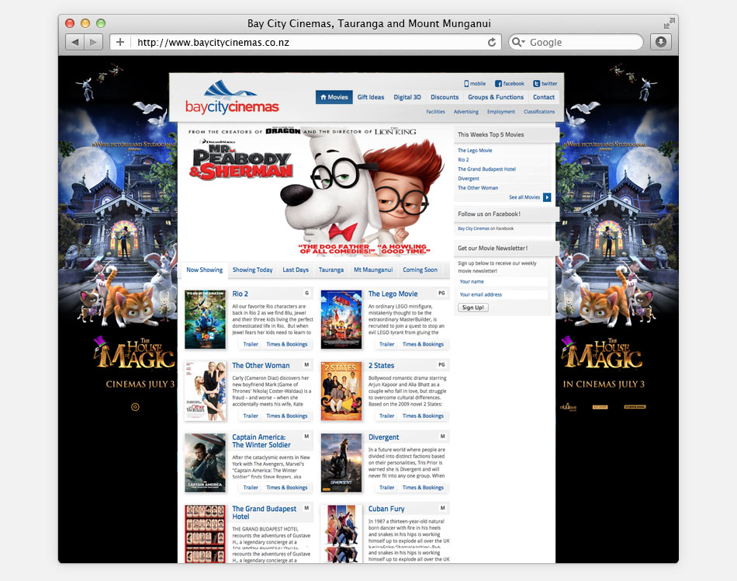Open the Facebook icon in header
Image resolution: width=737 pixels, height=581 pixels.
point(499,84)
